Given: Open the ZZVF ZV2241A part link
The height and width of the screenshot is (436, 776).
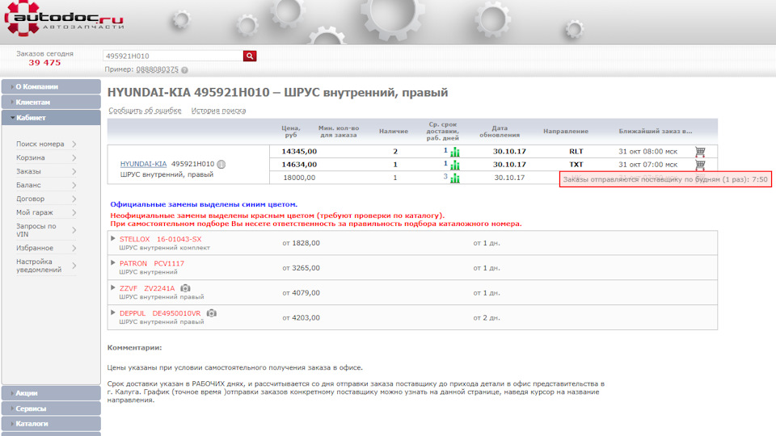Looking at the screenshot, I should 147,288.
